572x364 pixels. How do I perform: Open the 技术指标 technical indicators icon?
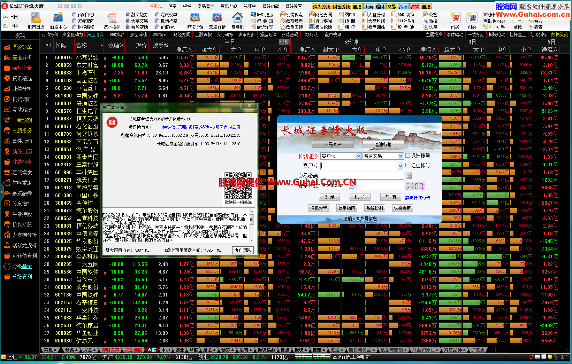coord(112,21)
